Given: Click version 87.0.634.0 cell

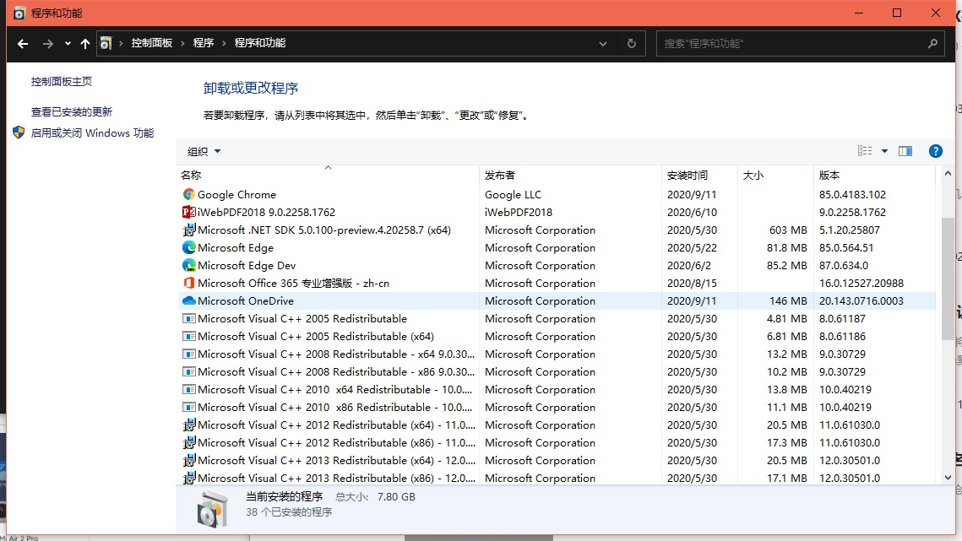Looking at the screenshot, I should point(844,266).
